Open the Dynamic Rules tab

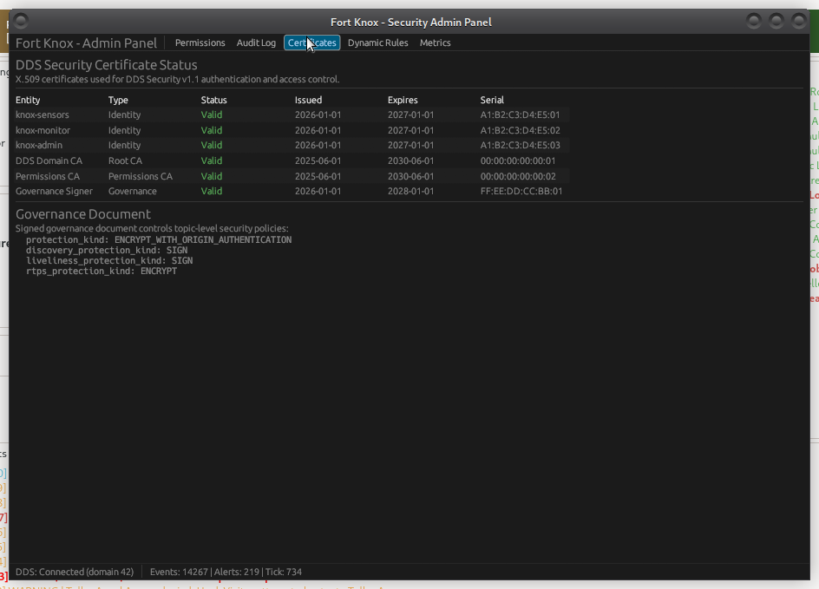377,43
